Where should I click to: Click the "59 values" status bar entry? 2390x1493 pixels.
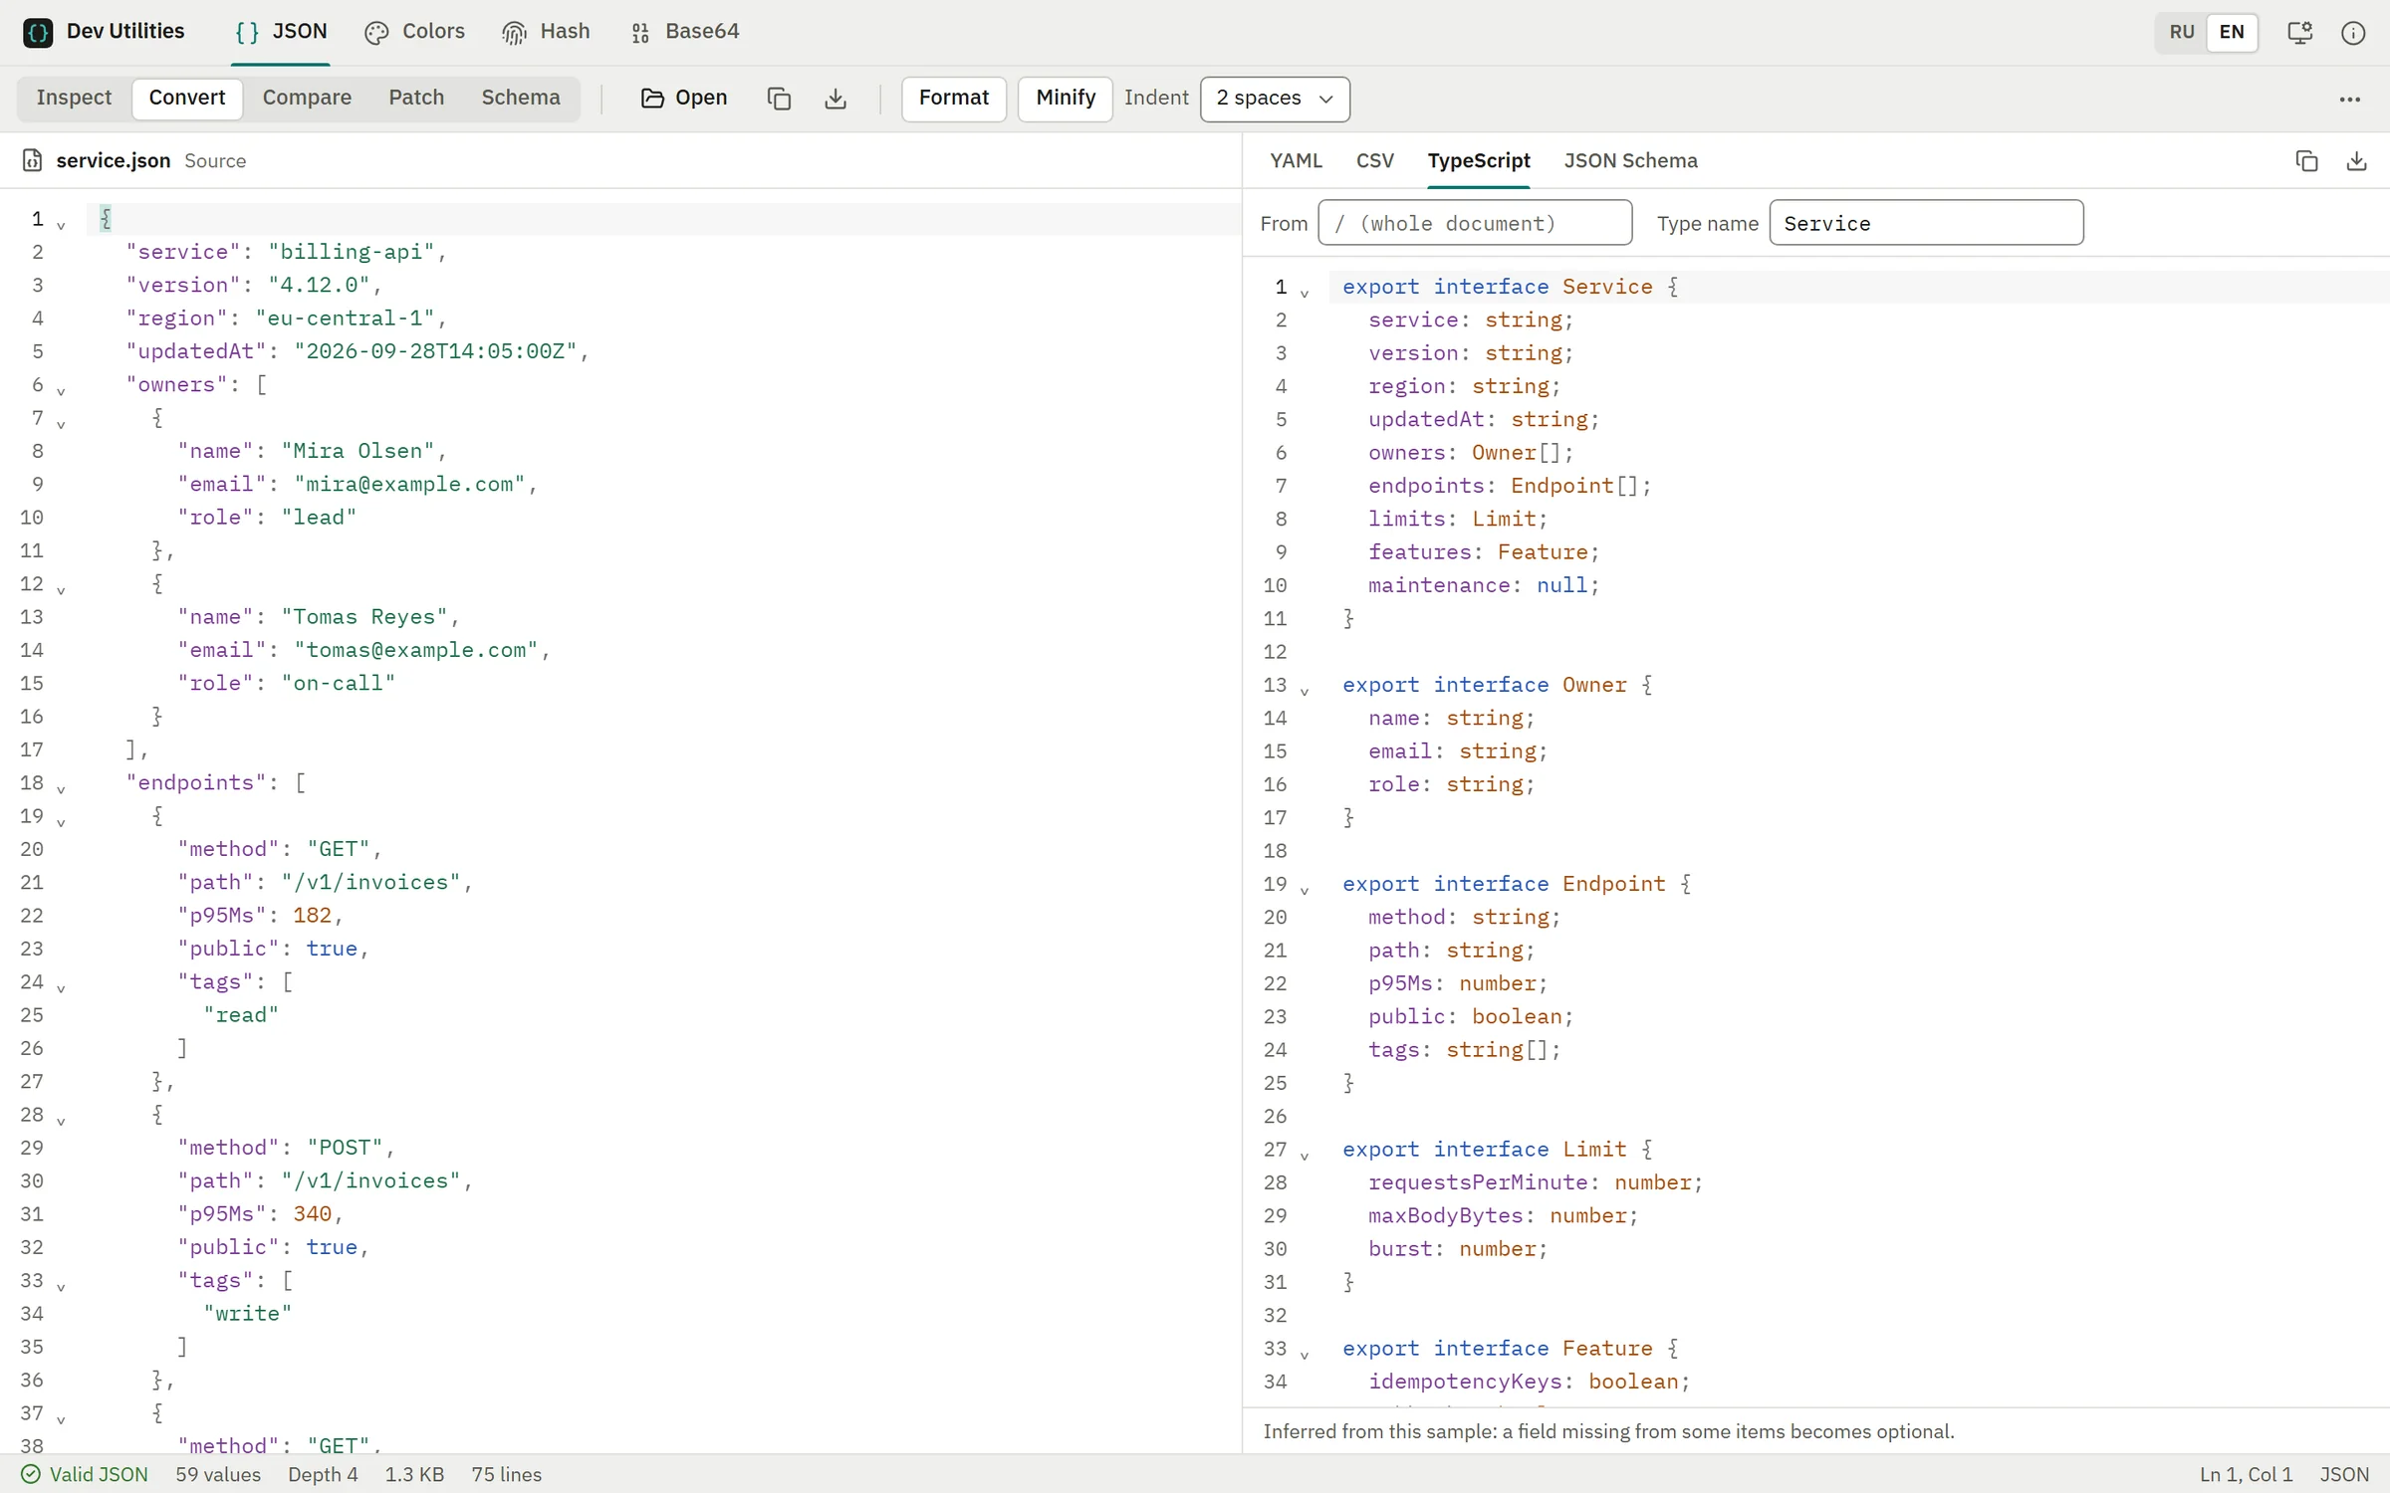(218, 1474)
